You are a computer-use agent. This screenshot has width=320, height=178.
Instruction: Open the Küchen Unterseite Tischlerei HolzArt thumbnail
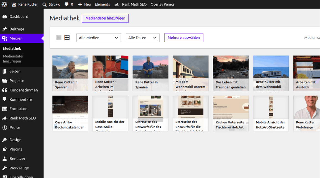pos(231,113)
